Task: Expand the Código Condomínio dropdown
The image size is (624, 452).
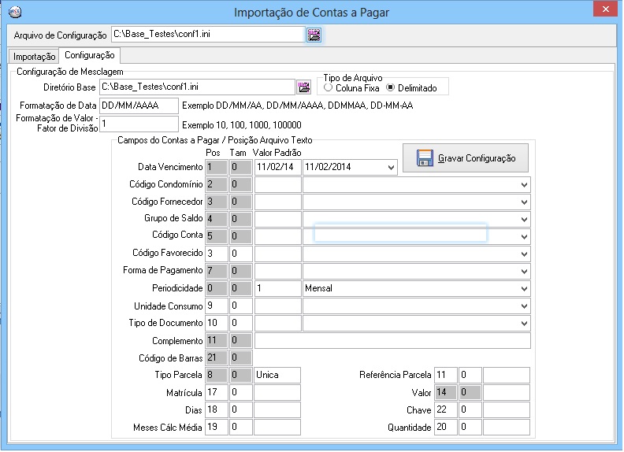Action: click(524, 184)
